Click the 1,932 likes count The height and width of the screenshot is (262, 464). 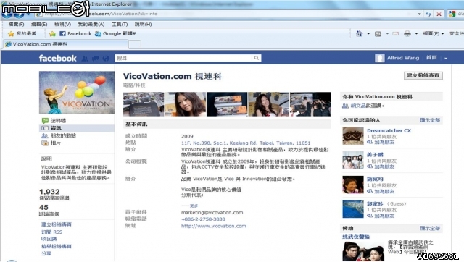(49, 192)
